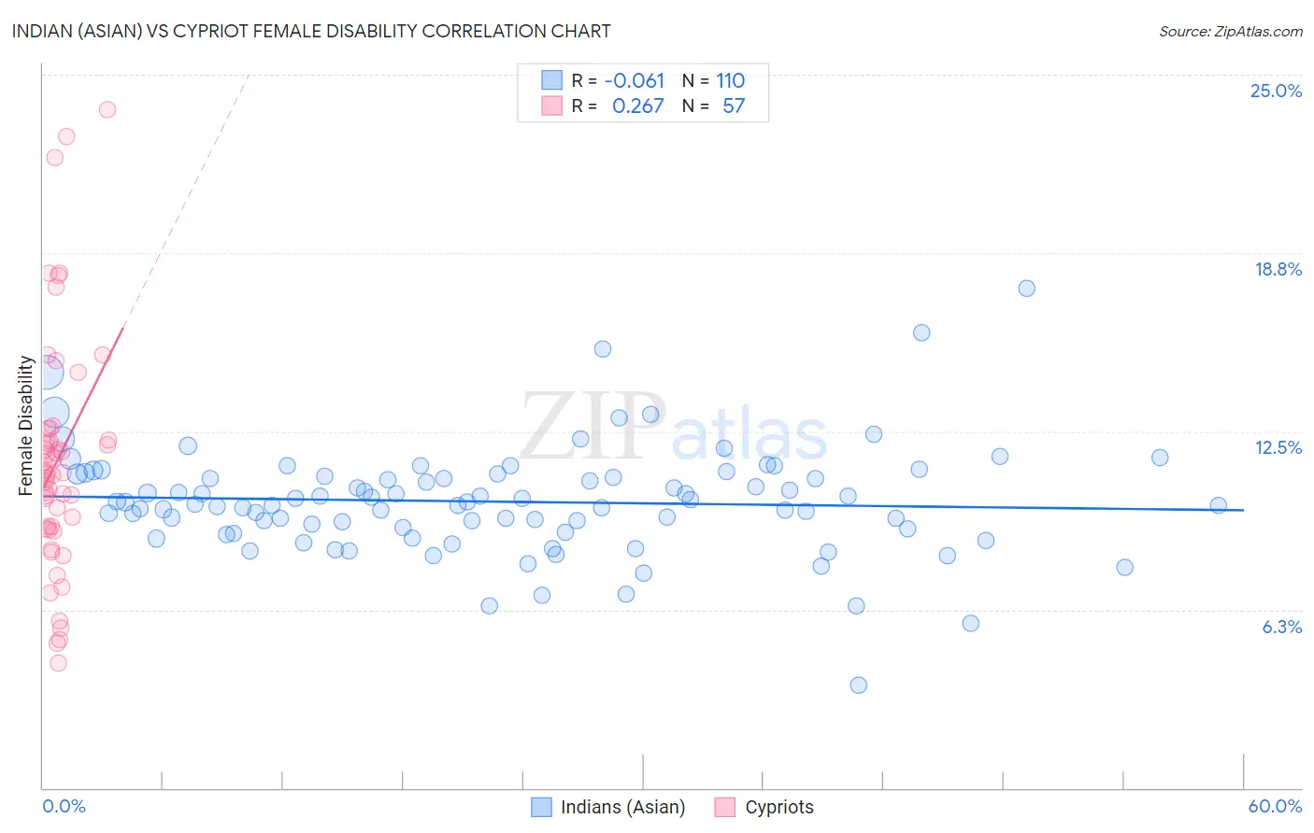Select the 25.0% y-axis label

point(1276,91)
